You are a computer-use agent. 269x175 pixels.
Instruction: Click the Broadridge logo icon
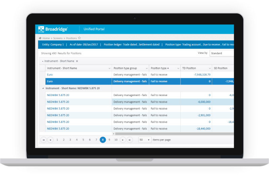tap(41, 29)
